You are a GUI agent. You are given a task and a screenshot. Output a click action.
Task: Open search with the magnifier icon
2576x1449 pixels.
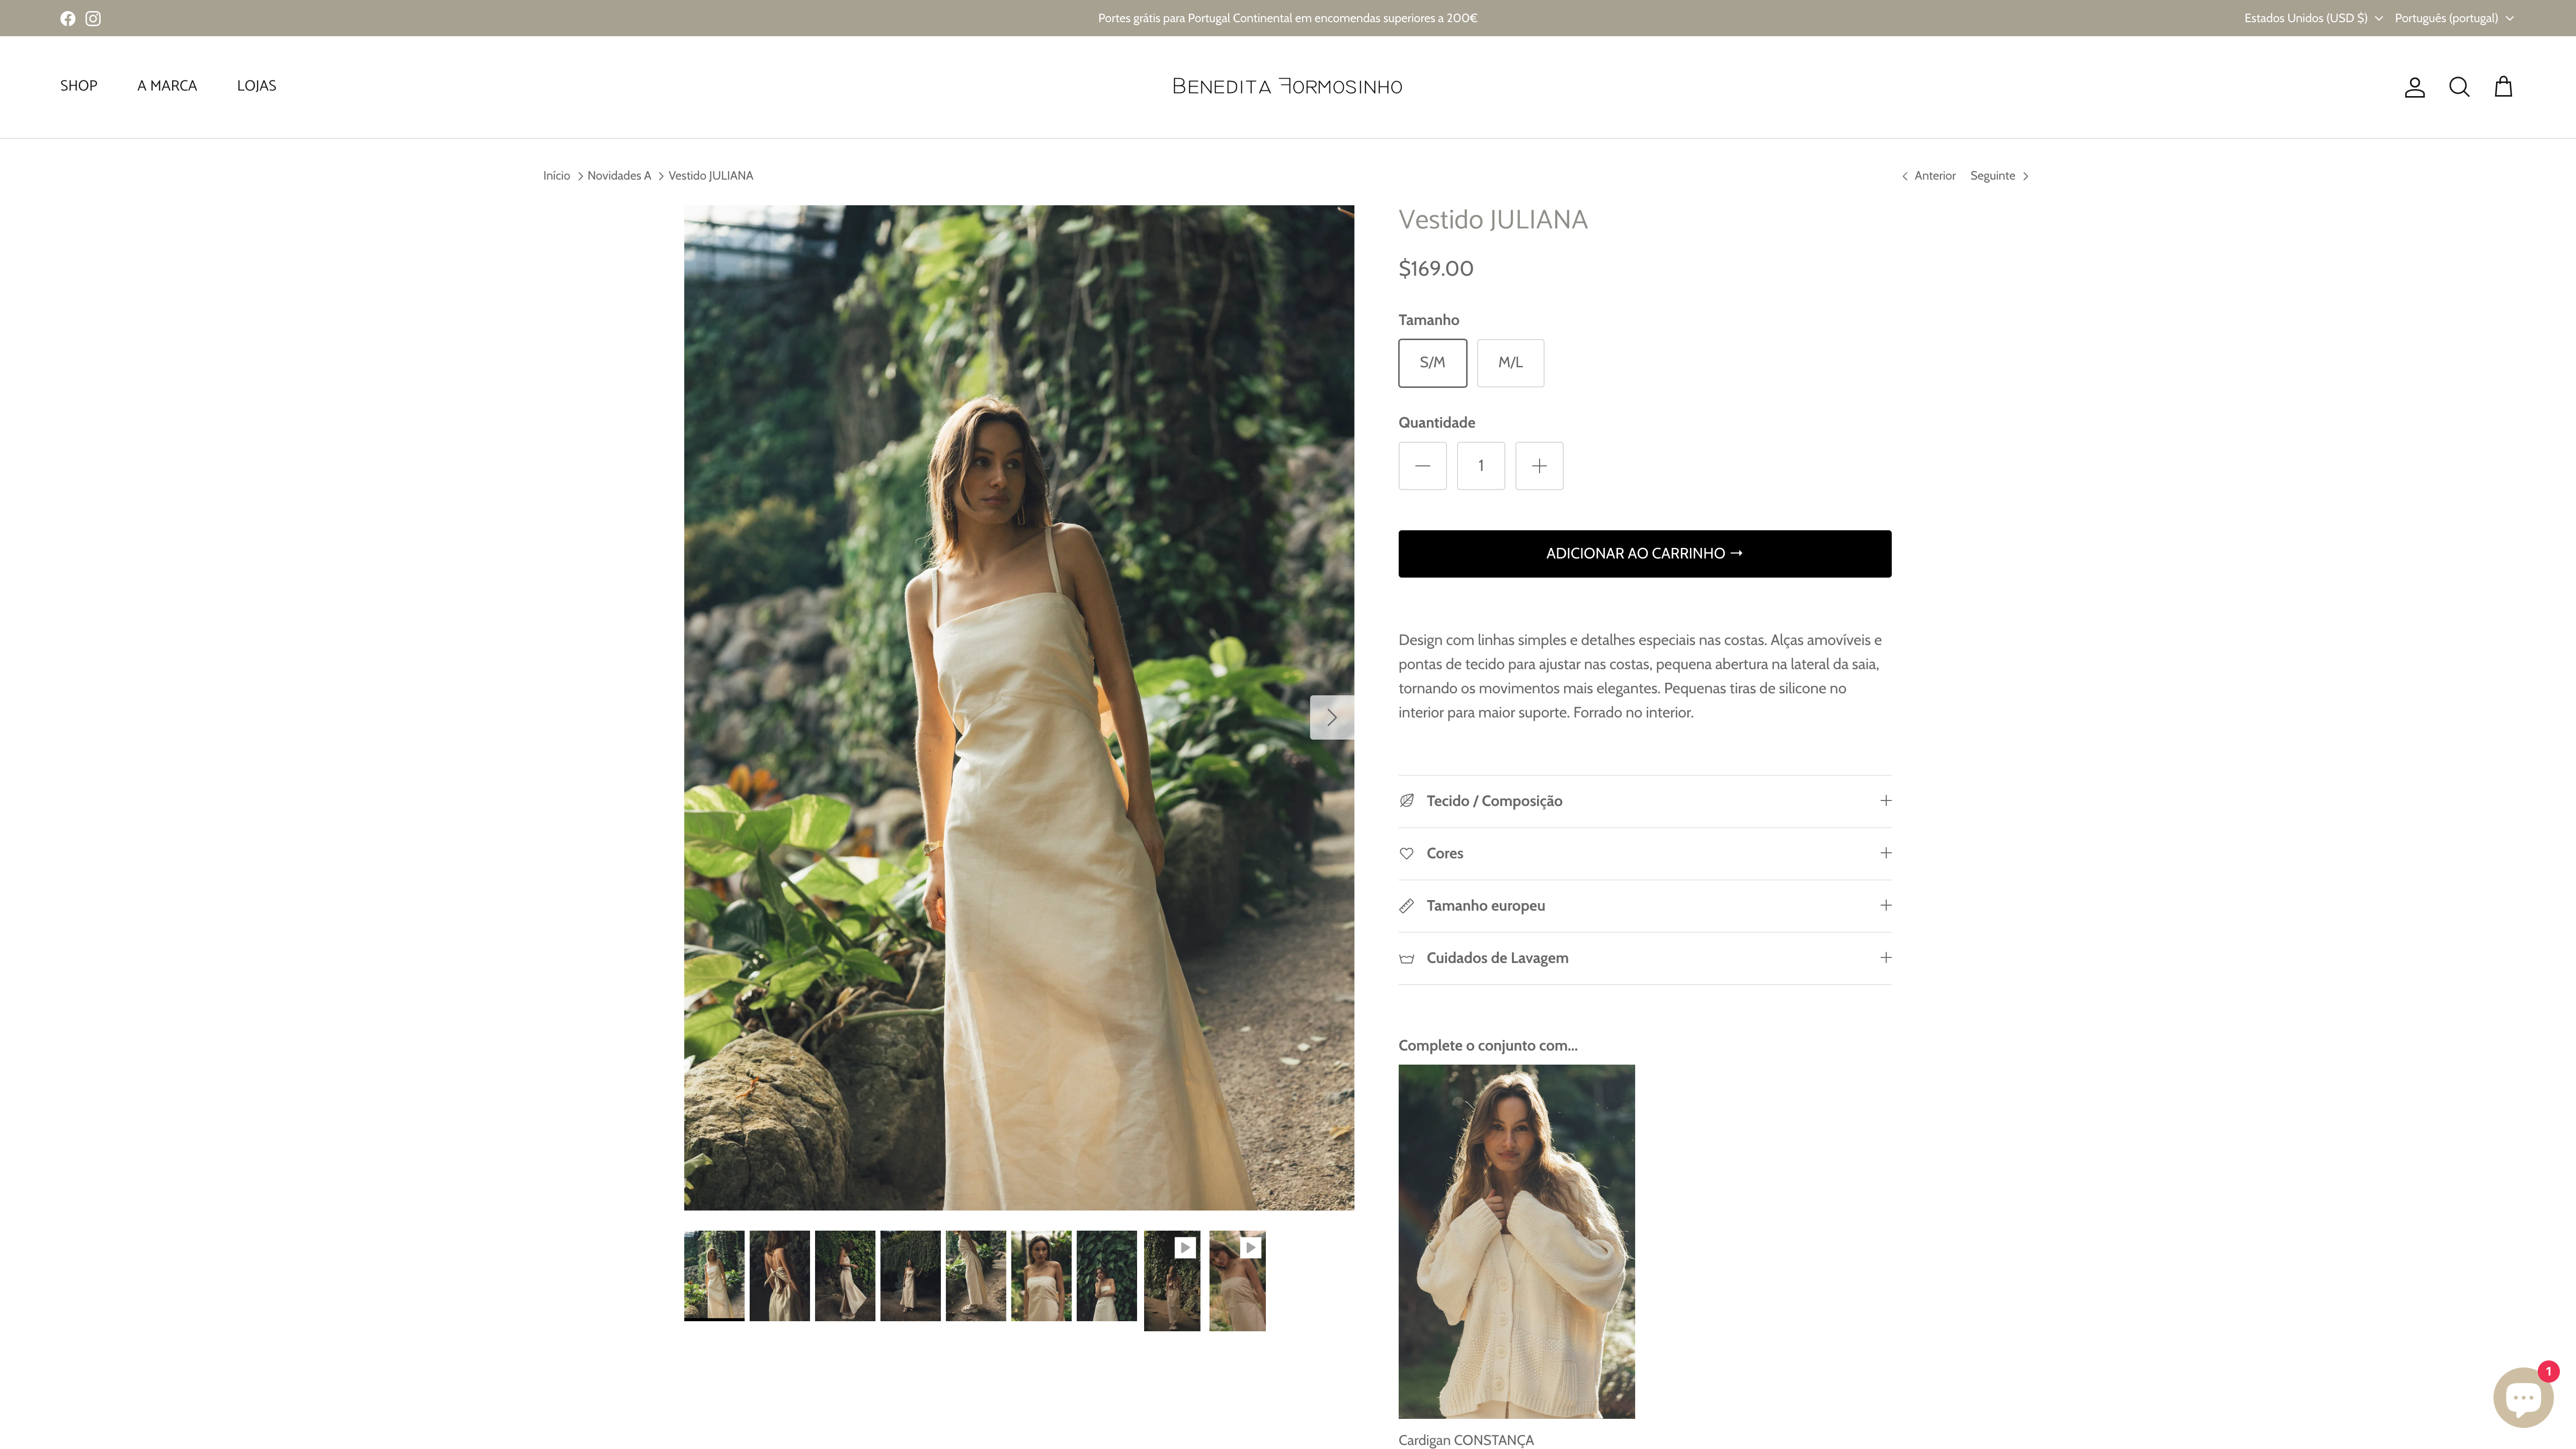coord(2459,87)
